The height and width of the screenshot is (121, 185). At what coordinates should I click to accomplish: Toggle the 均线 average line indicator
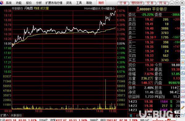tap(36, 8)
